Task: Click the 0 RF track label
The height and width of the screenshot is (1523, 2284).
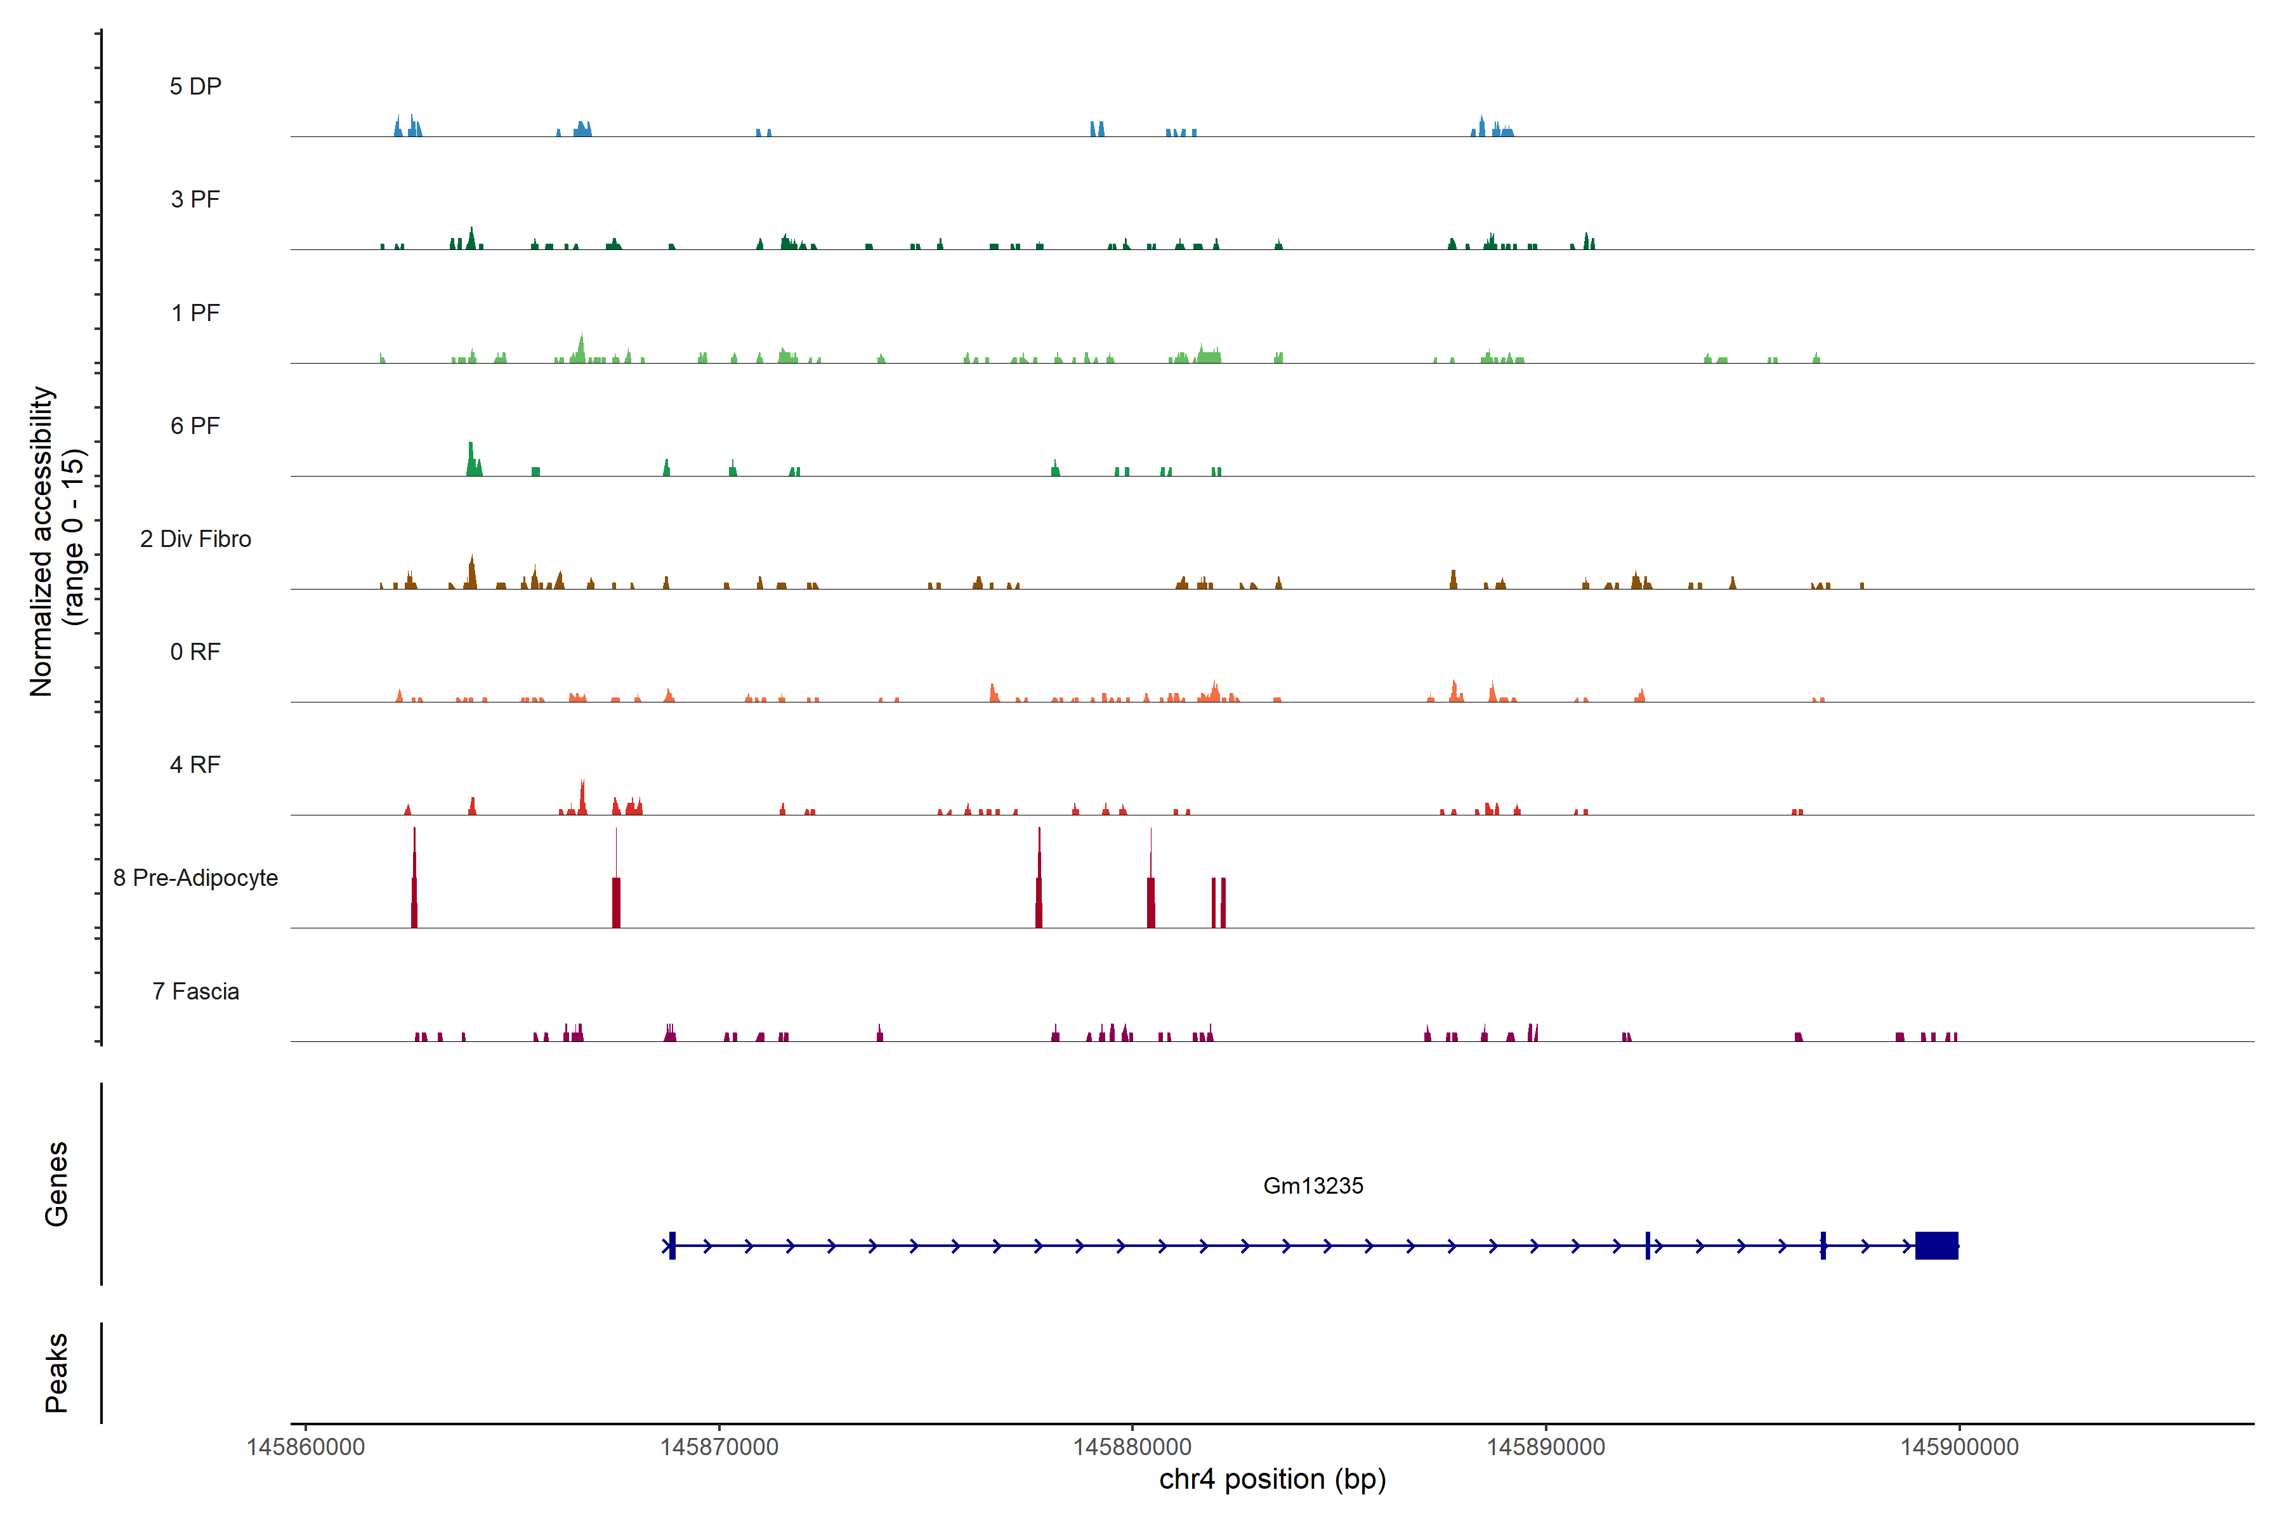Action: click(195, 652)
